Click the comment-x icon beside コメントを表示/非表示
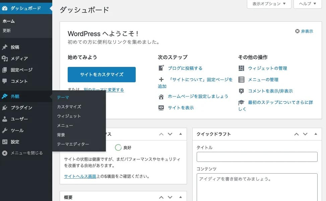The image size is (326, 201). coord(241,91)
